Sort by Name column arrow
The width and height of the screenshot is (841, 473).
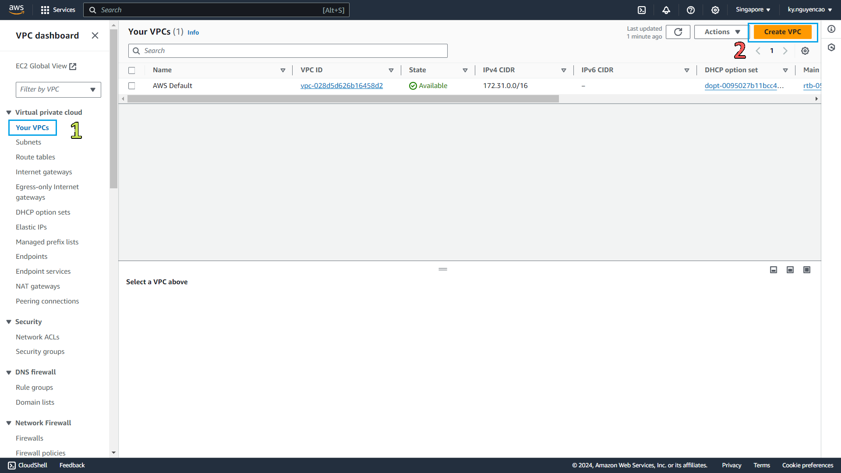(x=283, y=70)
